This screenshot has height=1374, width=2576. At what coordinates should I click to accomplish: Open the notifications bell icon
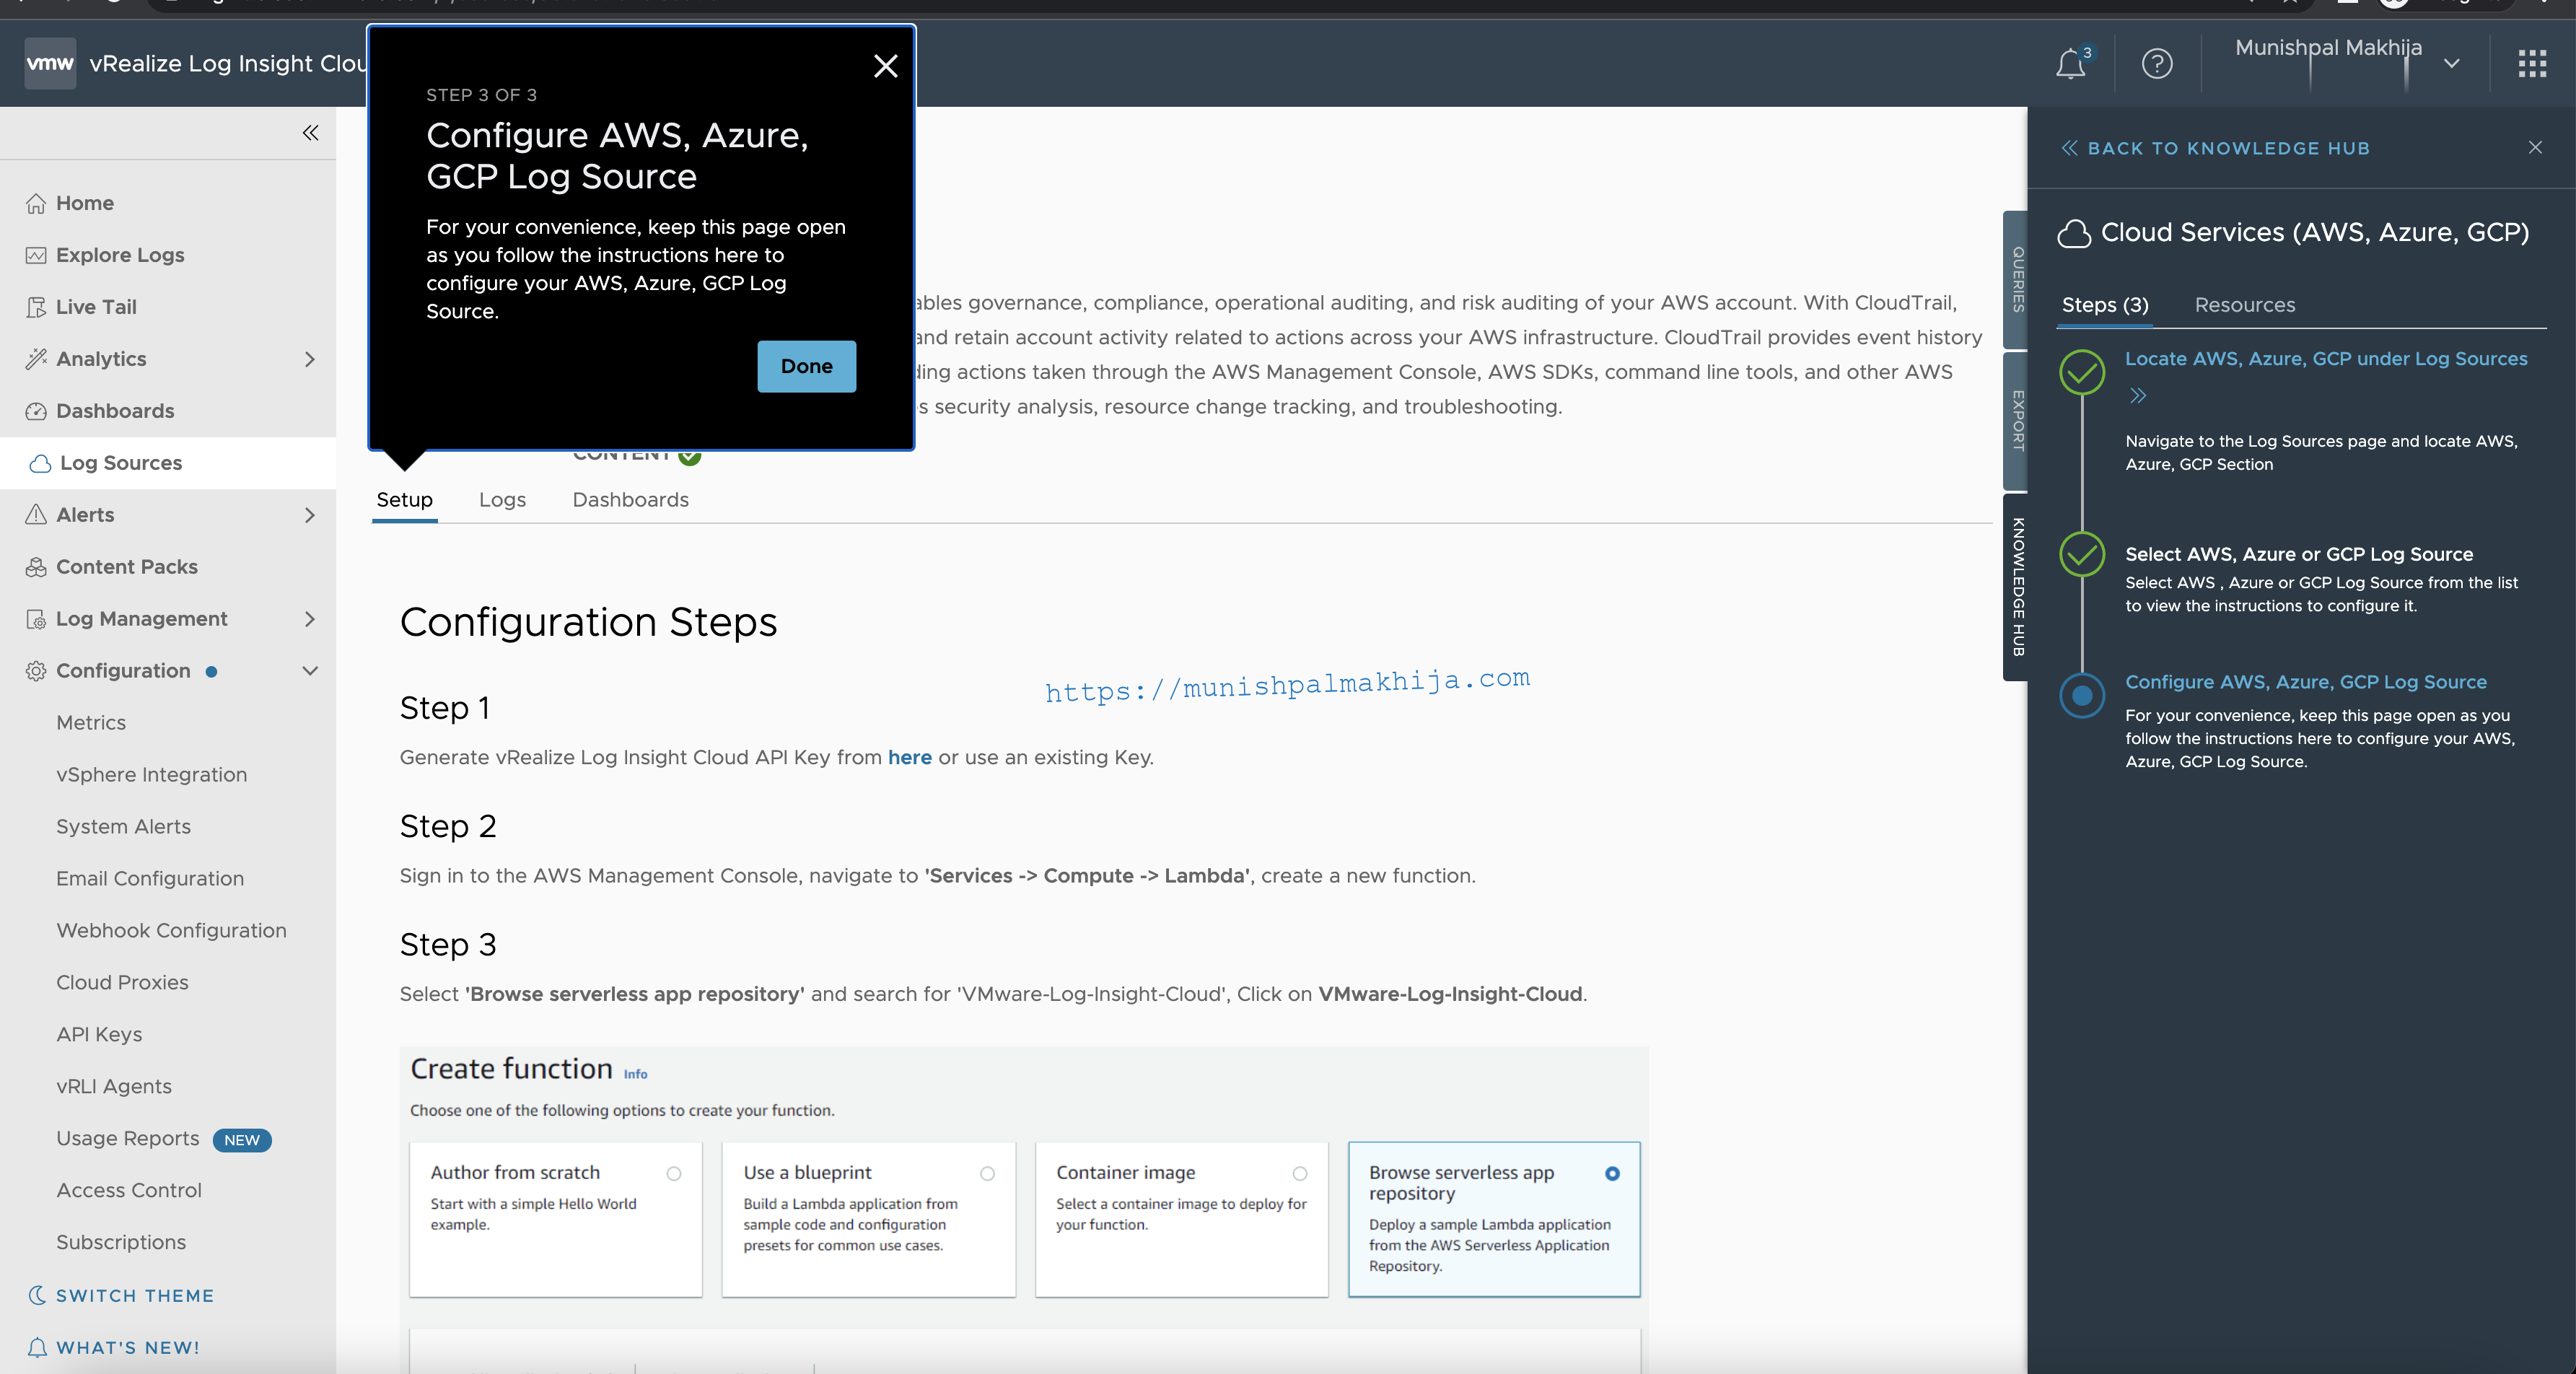click(x=2070, y=65)
